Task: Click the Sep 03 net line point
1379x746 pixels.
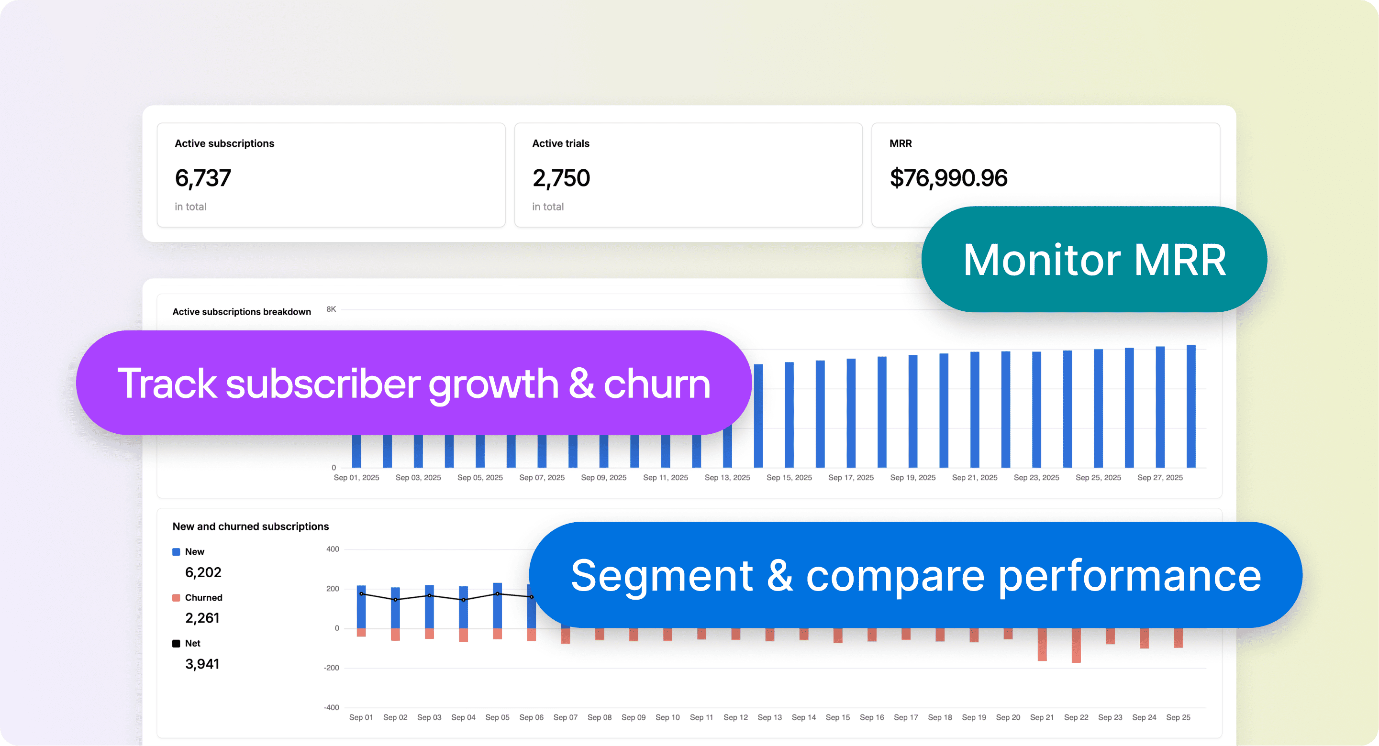Action: [429, 596]
